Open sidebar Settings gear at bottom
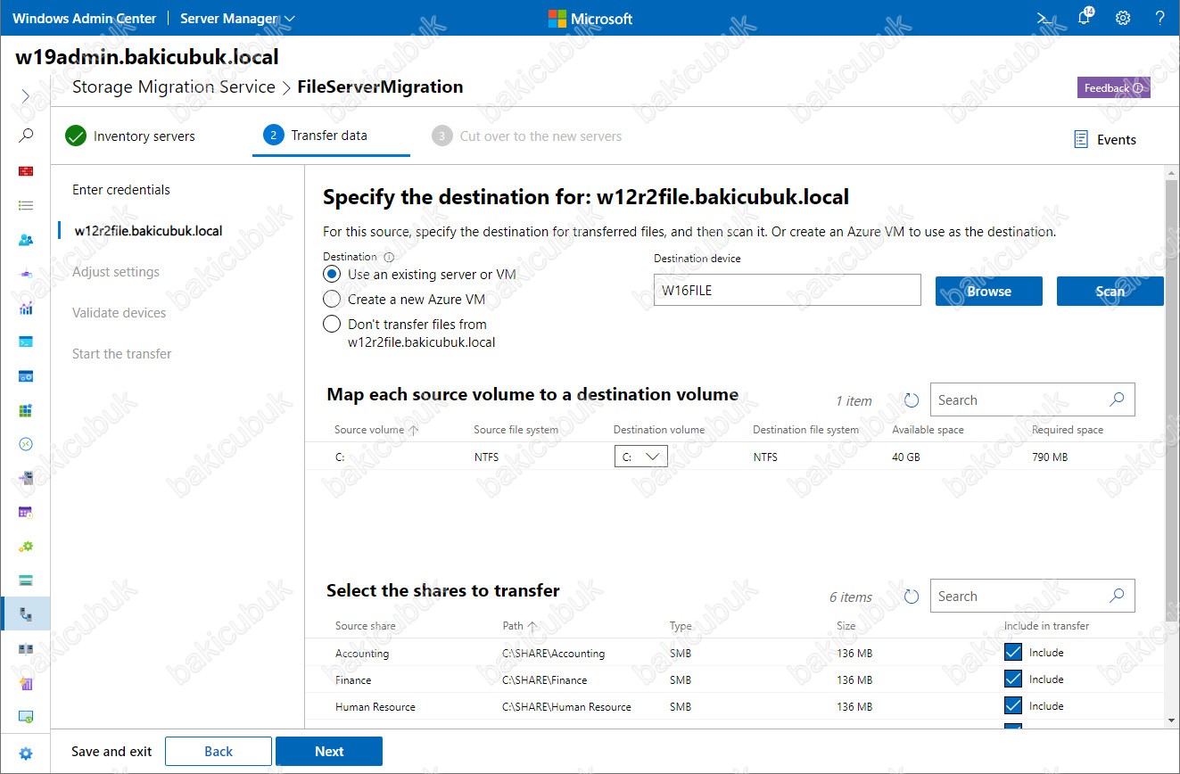 [x=26, y=753]
